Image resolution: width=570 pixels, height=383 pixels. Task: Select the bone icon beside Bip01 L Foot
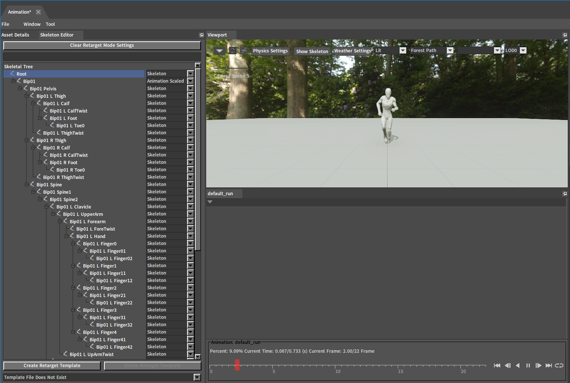coord(45,118)
